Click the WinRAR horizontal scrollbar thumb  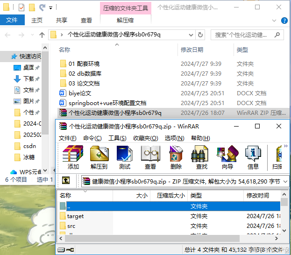(152, 238)
